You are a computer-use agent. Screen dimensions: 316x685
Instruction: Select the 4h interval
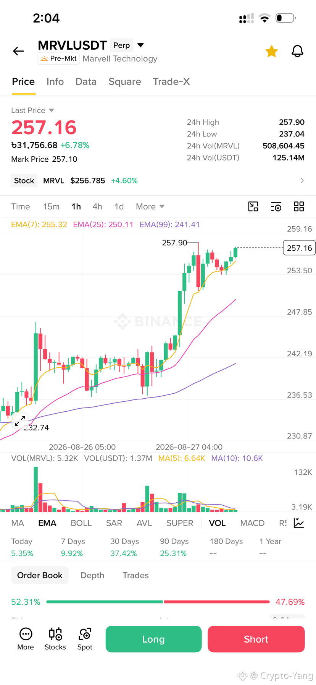point(97,206)
